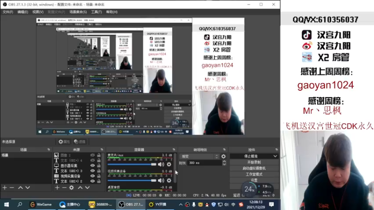This screenshot has height=210, width=374.
Task: Click 开始录制 to start recording
Action: click(254, 162)
